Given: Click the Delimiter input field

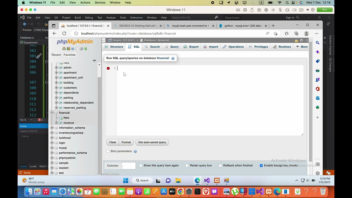Looking at the screenshot, I should [x=128, y=166].
